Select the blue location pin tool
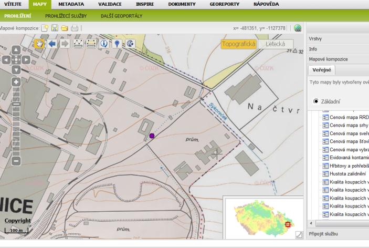Image resolution: width=369 pixels, height=248 pixels. pos(117,44)
